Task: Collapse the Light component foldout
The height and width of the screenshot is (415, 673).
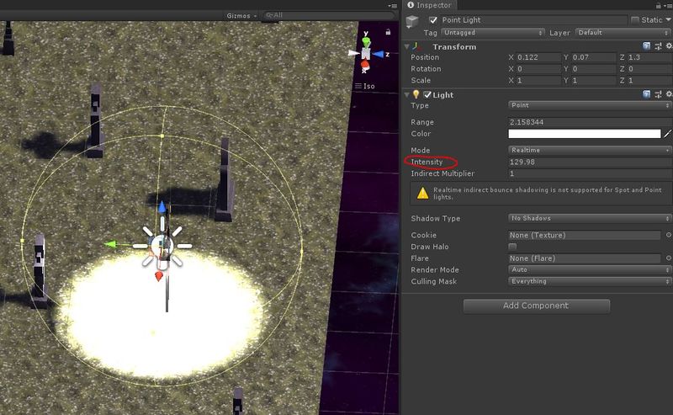Action: coord(406,94)
